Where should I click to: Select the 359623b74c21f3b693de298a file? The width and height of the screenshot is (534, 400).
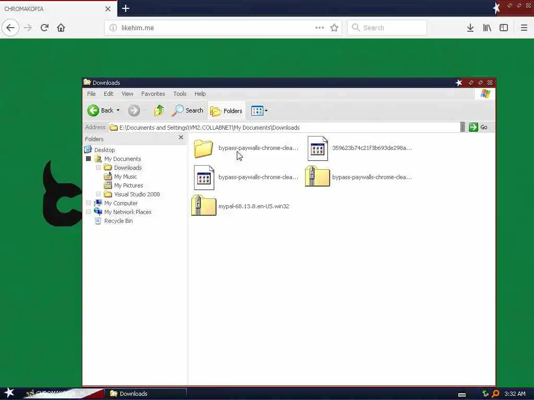click(x=360, y=148)
